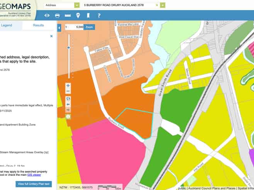Open the bookmarks tool
Image resolution: width=254 pixels, height=190 pixels.
(x=88, y=16)
